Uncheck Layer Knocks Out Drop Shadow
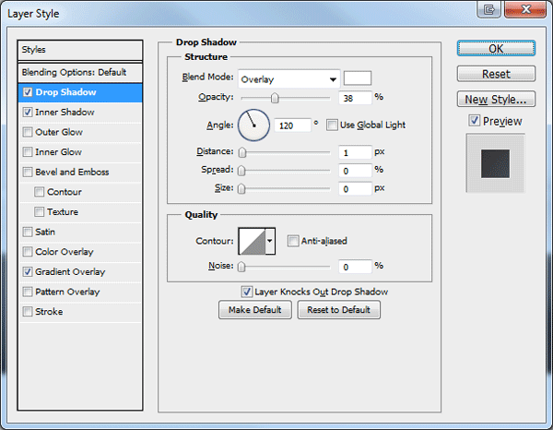Viewport: 553px width, 430px height. 246,292
